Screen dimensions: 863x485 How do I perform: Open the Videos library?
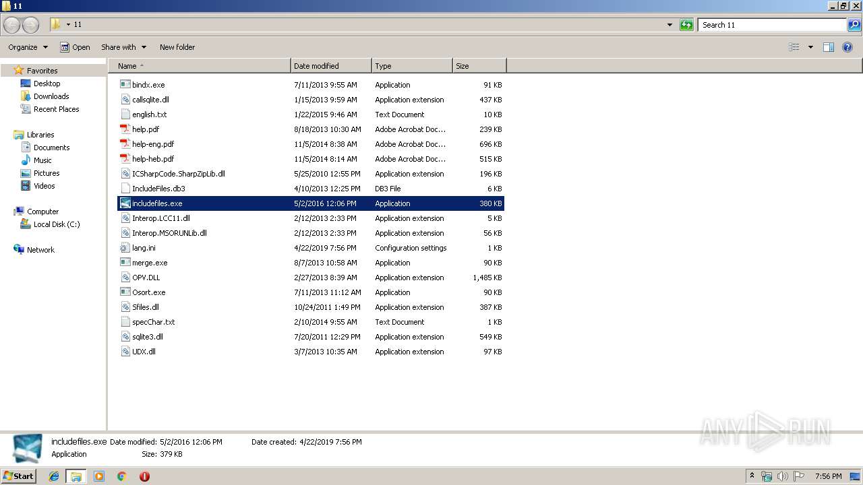tap(44, 186)
